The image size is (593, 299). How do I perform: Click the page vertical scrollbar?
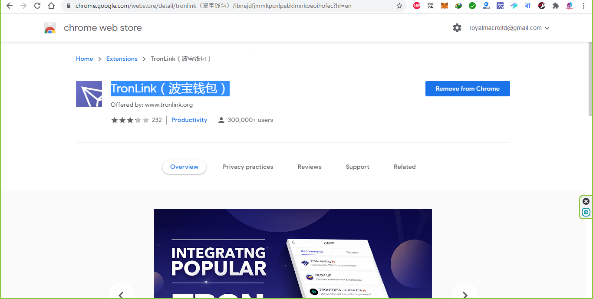pos(590,79)
